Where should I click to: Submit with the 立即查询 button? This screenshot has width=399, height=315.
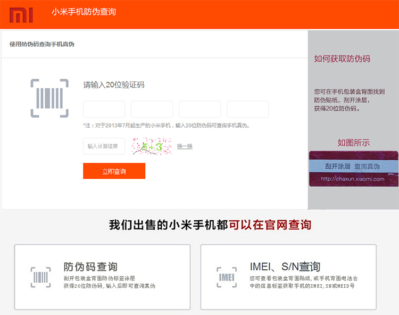click(114, 171)
